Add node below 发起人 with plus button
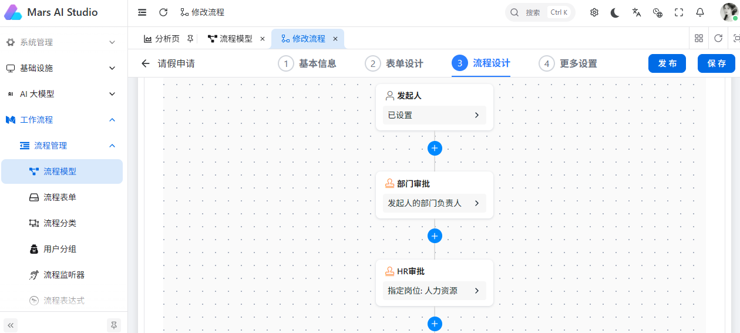 click(435, 148)
